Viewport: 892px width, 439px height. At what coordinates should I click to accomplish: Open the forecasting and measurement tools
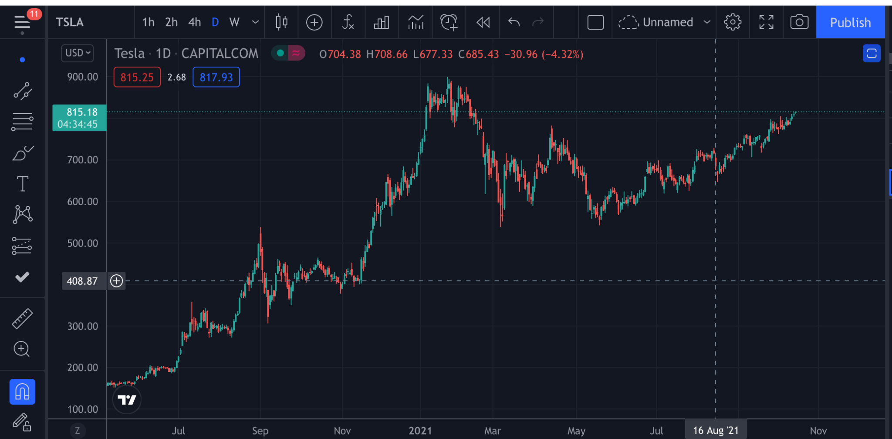pyautogui.click(x=22, y=246)
